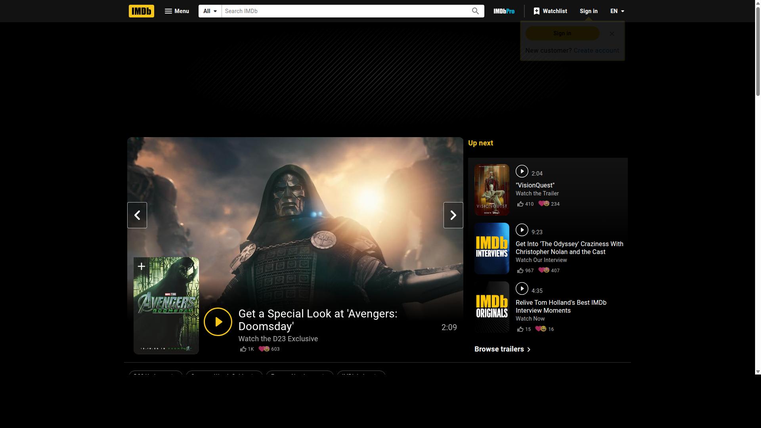The image size is (761, 428).
Task: Open 'Get a Special Look at Avengers: Doomsday' title
Action: [x=318, y=320]
